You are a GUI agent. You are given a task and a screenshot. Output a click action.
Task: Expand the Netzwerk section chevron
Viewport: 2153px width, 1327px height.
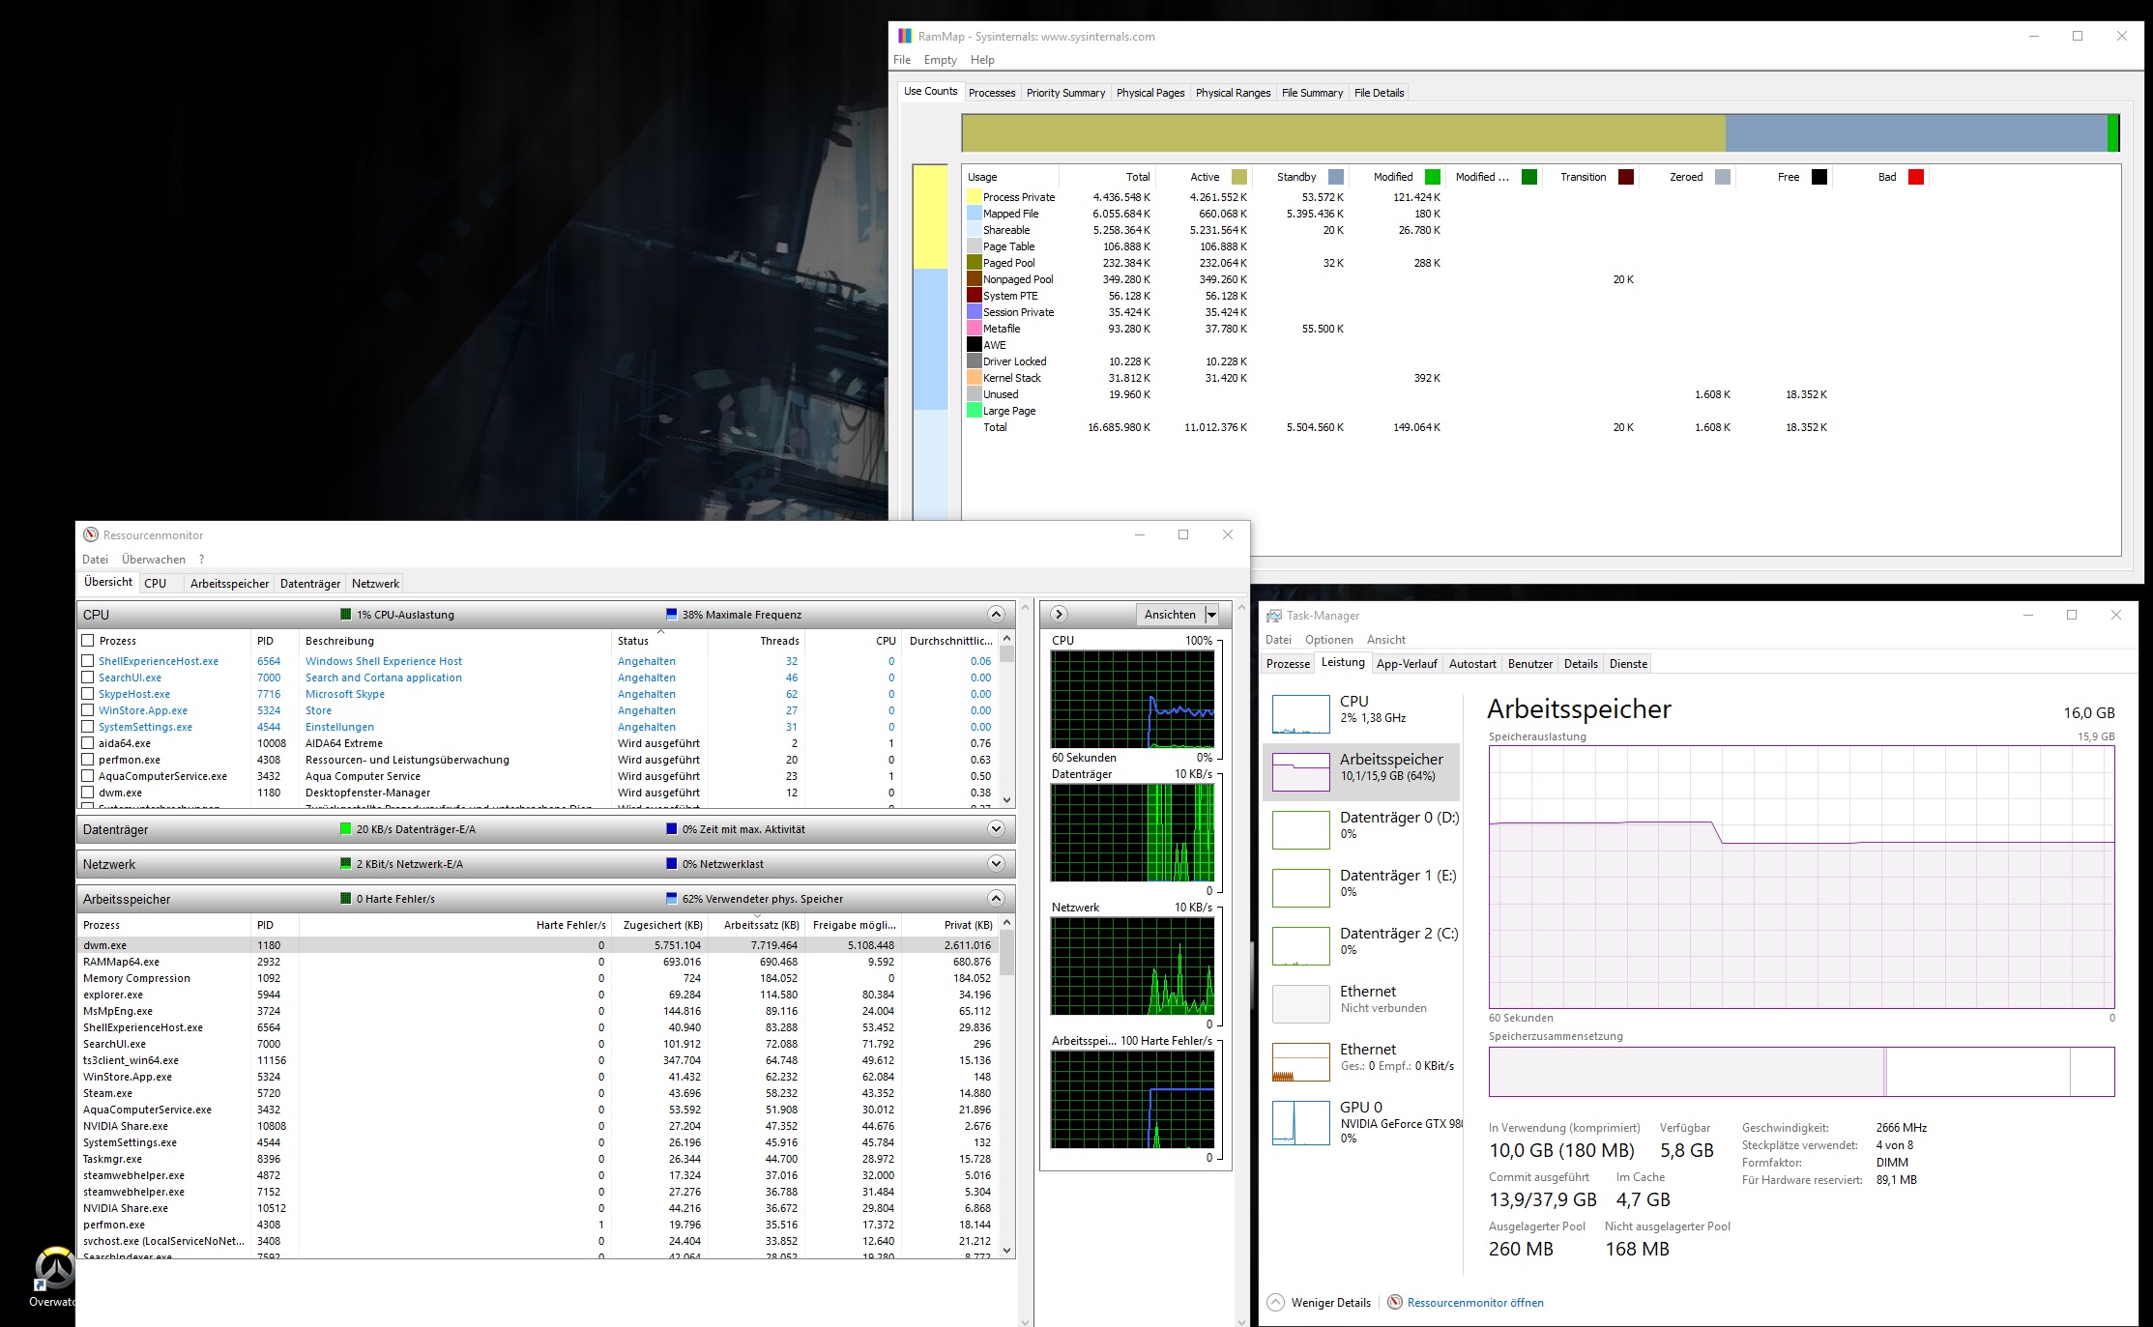[996, 864]
